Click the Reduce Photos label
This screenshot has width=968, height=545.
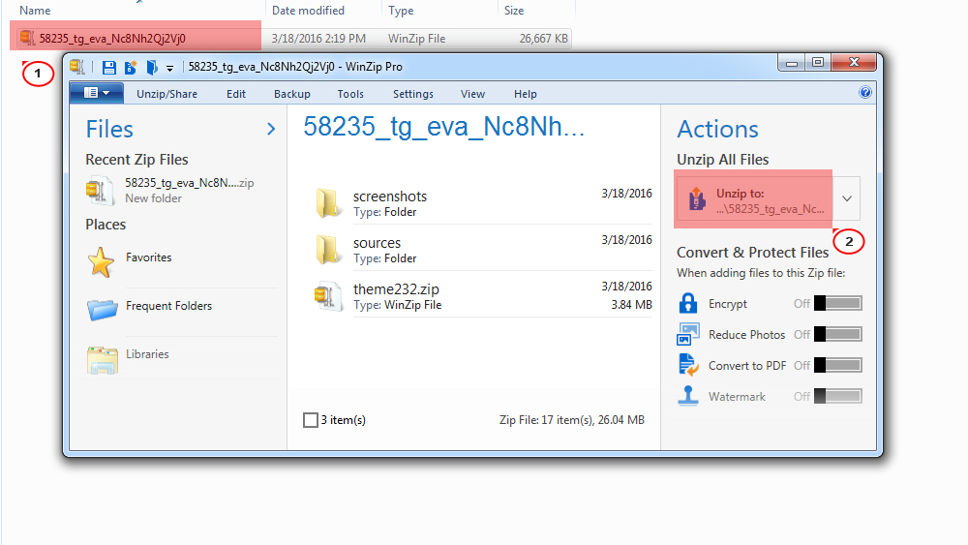click(x=746, y=335)
